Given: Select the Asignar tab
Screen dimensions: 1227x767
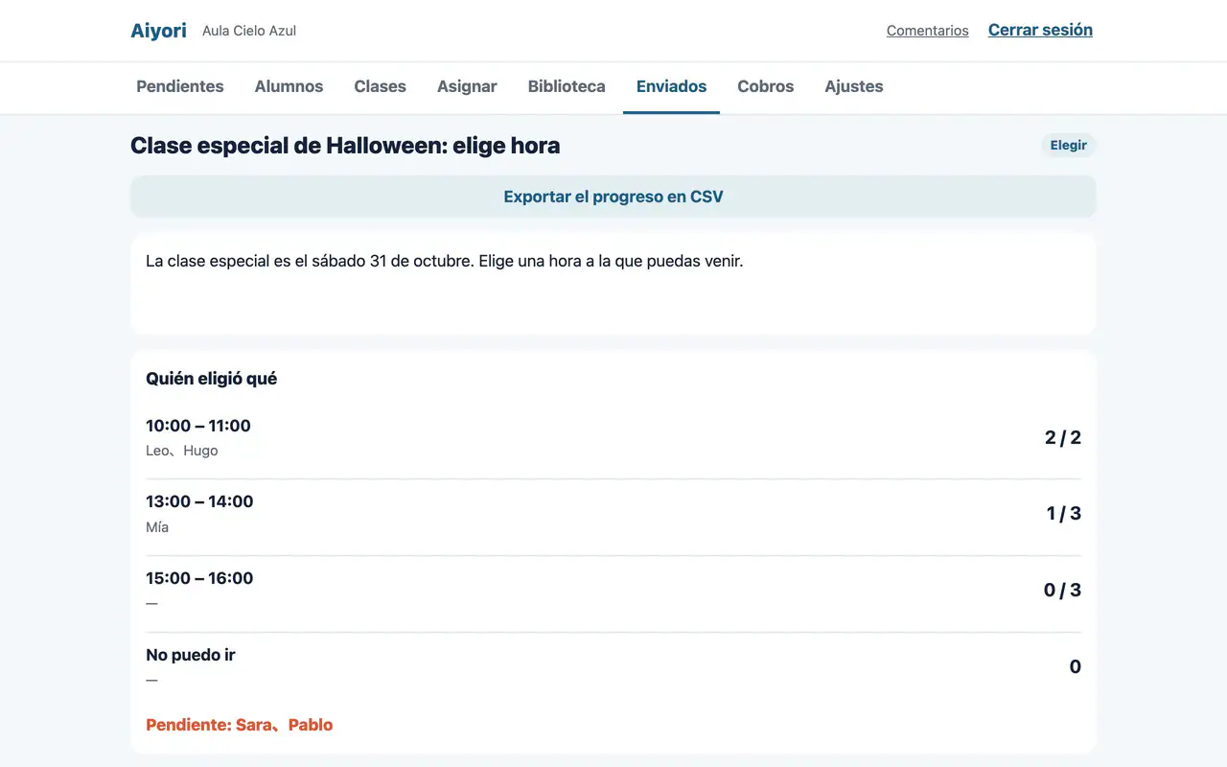Looking at the screenshot, I should click(467, 86).
